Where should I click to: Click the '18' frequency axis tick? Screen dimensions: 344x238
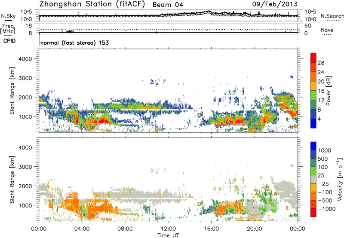(29, 26)
